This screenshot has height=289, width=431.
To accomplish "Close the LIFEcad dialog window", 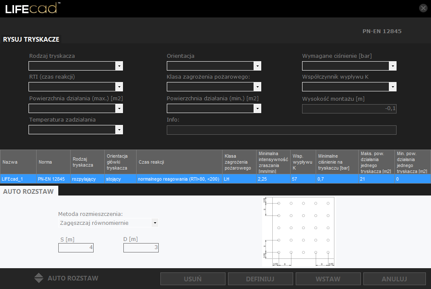I will coord(423,8).
